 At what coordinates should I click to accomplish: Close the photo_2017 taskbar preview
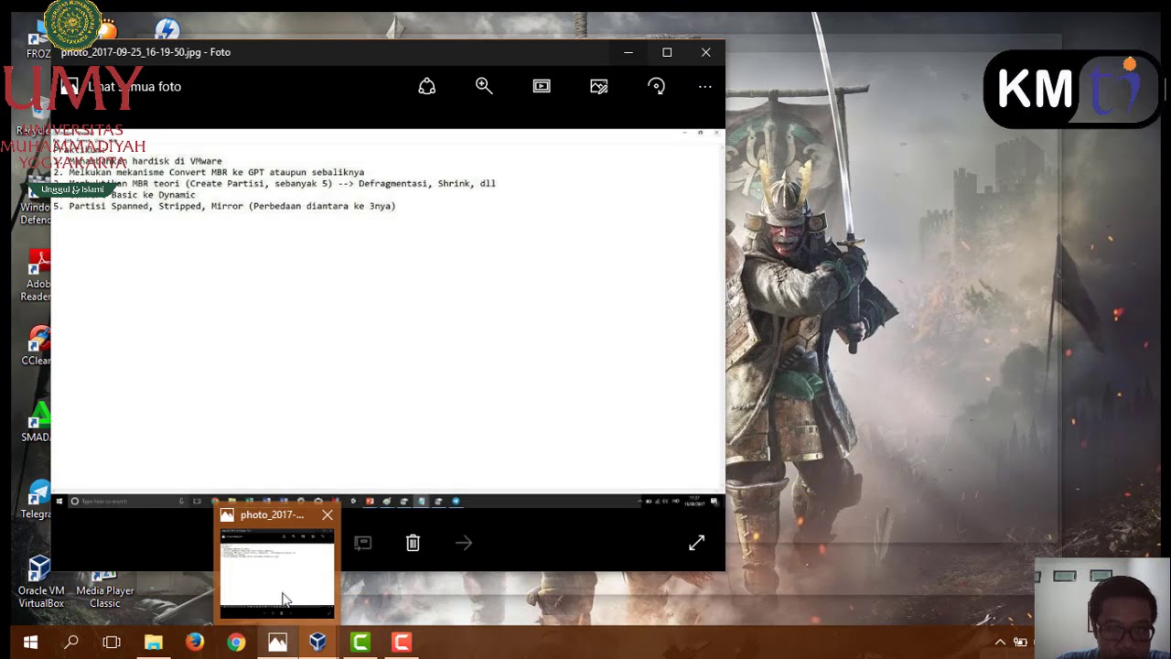pyautogui.click(x=328, y=514)
